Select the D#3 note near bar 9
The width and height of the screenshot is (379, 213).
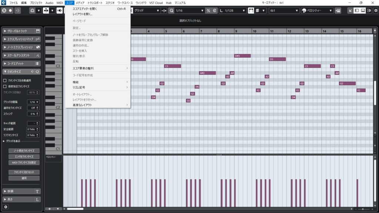tap(242, 56)
